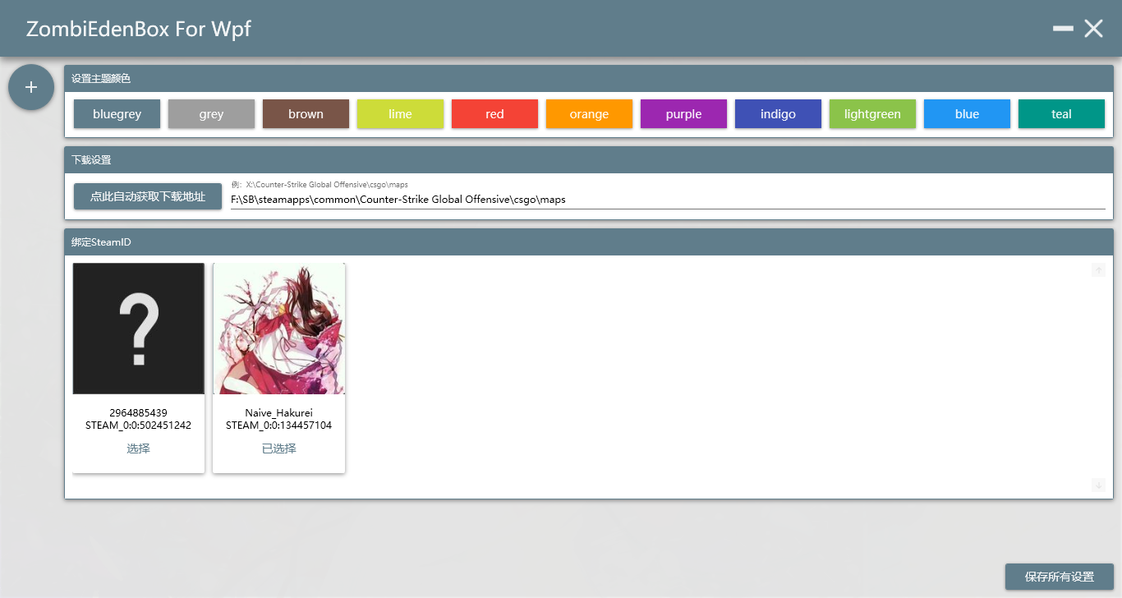This screenshot has height=598, width=1122.
Task: Click the scroll-up arrow in SteamID panel
Action: 1098,270
